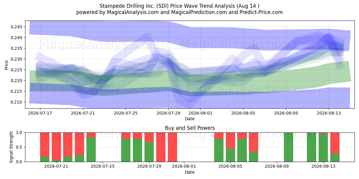The height and width of the screenshot is (179, 359).
Task: Click the bar directly above 2026-08-05 in Buy and Sell
Action: click(x=230, y=147)
